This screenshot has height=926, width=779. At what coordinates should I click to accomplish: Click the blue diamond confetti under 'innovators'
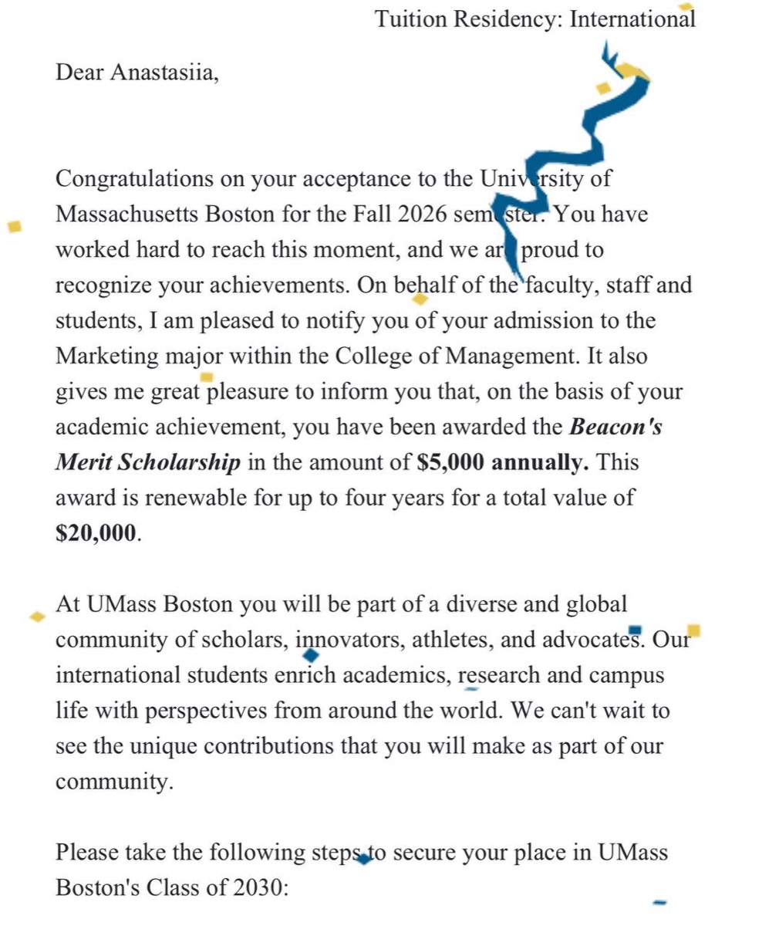(310, 656)
